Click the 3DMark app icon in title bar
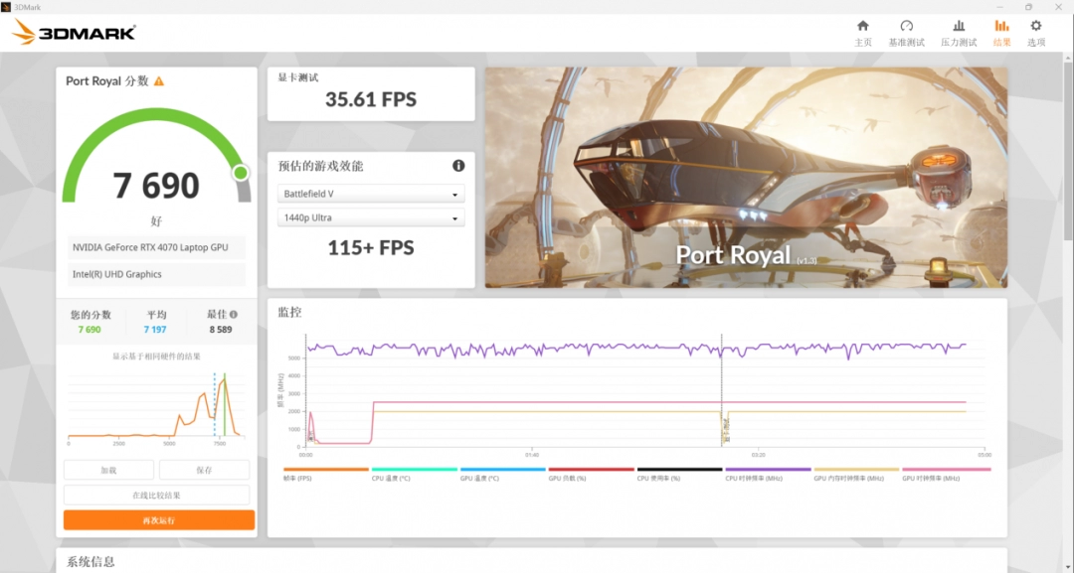The width and height of the screenshot is (1074, 573). [x=6, y=6]
